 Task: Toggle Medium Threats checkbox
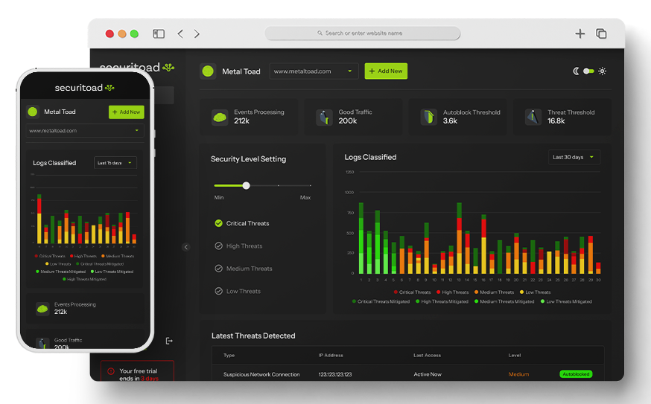[218, 269]
